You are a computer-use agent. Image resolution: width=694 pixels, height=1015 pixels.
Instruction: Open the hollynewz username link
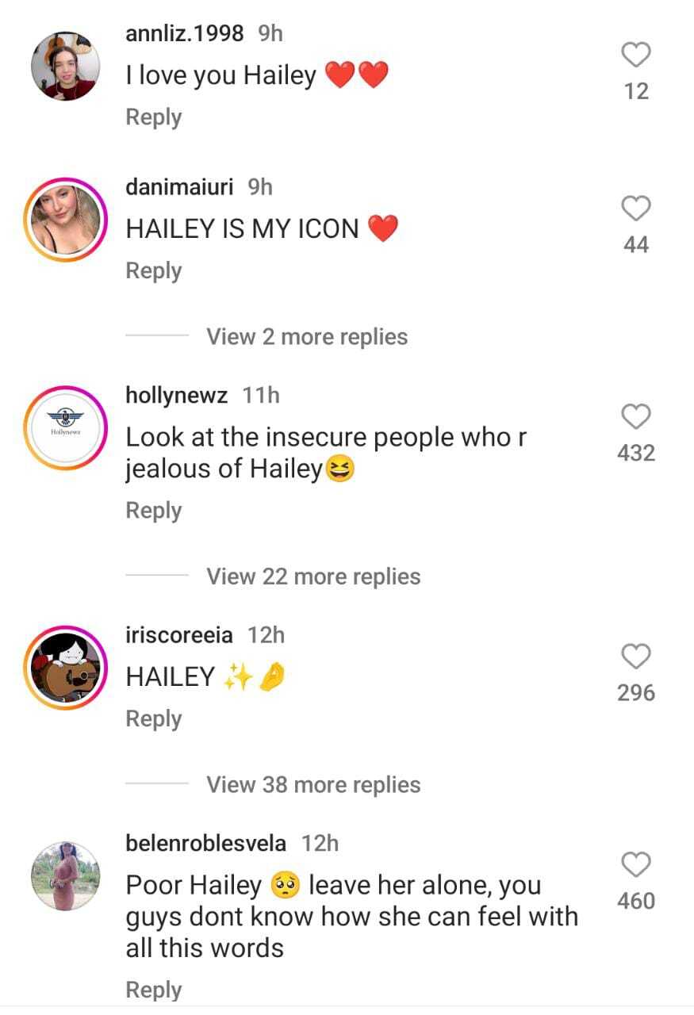[x=177, y=396]
